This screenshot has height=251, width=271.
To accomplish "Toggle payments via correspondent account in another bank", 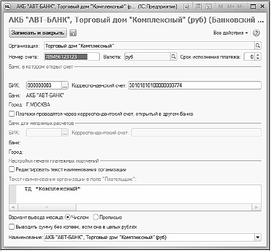I will pos(12,114).
